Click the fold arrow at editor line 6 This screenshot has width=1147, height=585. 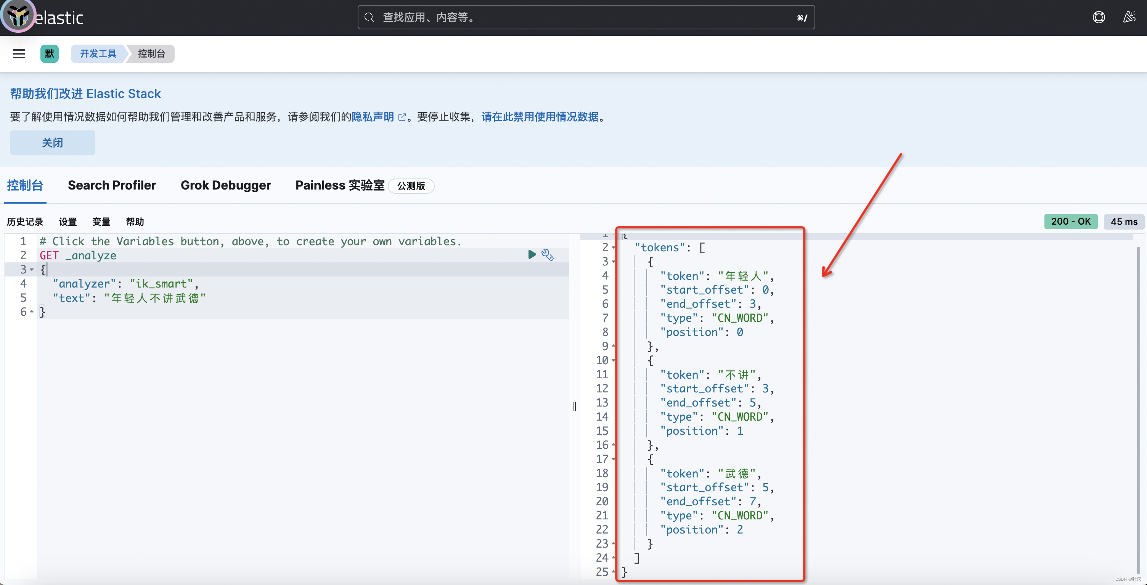coord(32,312)
